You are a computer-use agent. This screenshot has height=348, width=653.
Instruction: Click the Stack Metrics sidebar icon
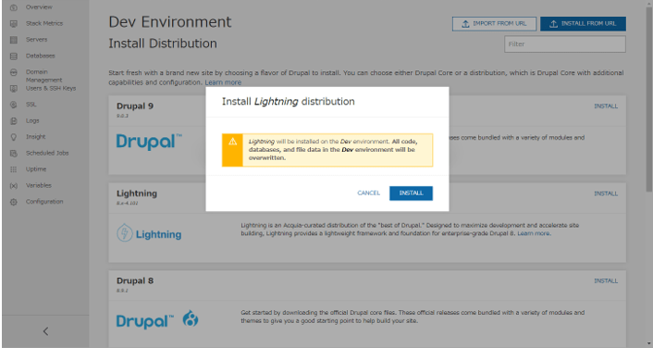(14, 24)
